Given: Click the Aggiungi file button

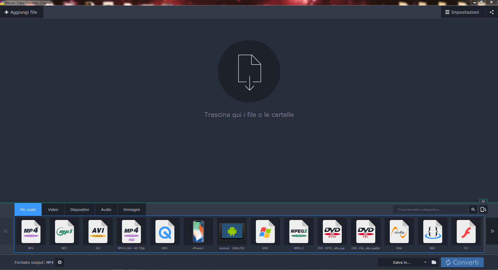Looking at the screenshot, I should coord(22,12).
